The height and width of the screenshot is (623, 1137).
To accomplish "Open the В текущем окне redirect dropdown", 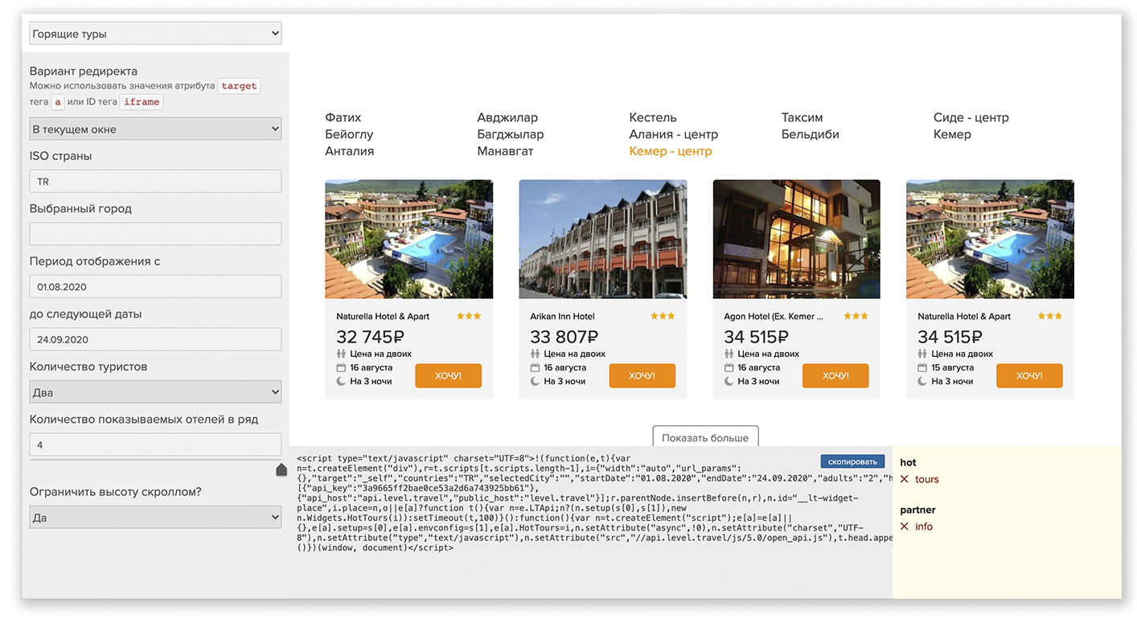I will pos(155,129).
